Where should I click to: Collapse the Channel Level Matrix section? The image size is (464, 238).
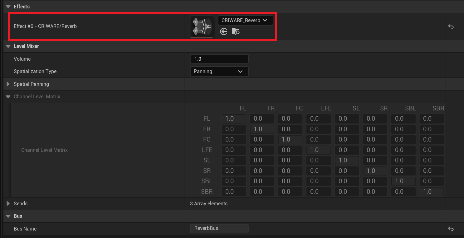click(8, 96)
